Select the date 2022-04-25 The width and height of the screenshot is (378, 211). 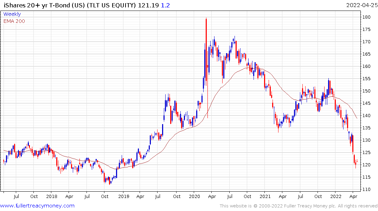click(362, 5)
